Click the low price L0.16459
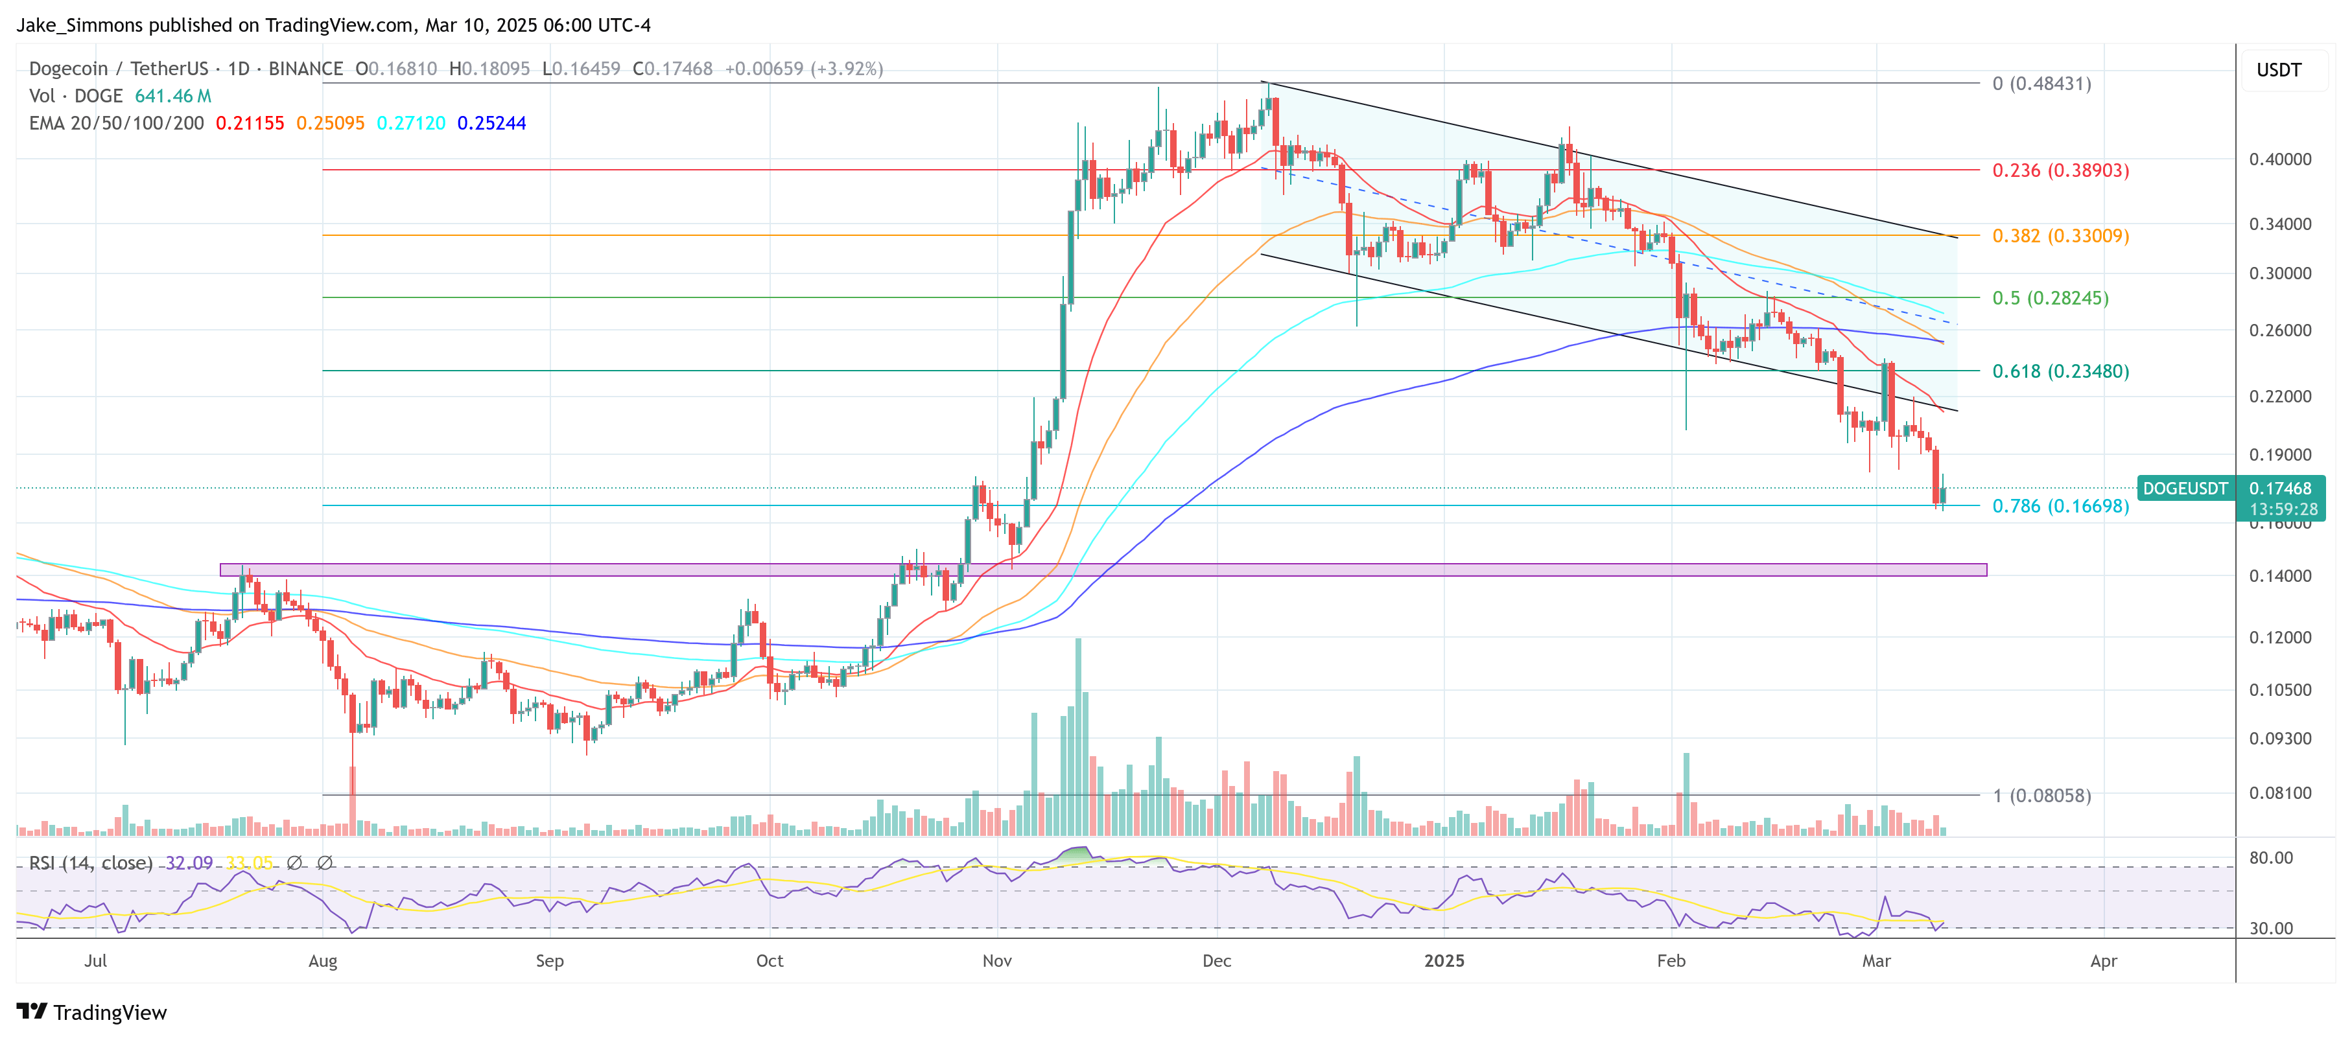Viewport: 2352px width, 1040px height. 581,69
